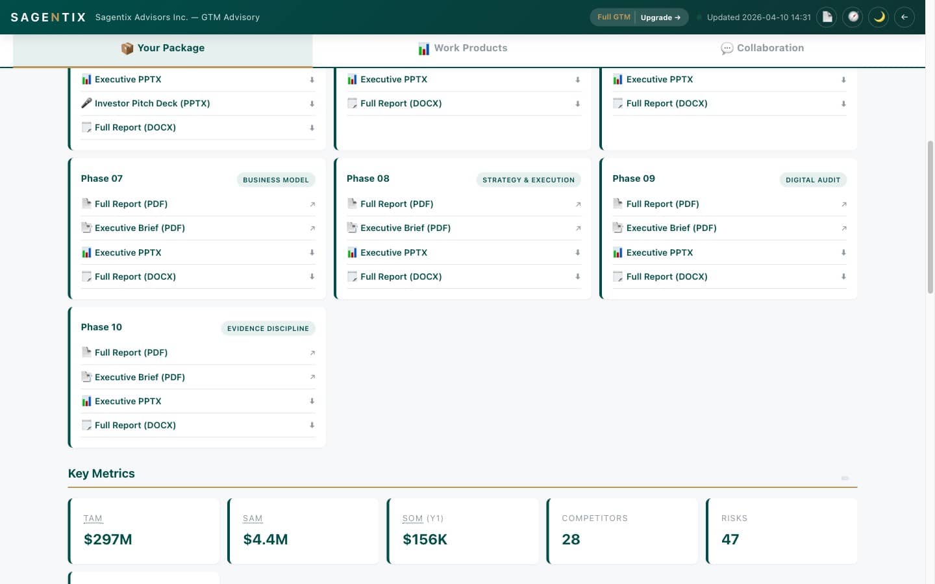The width and height of the screenshot is (935, 584).
Task: Click the Updated 2026-04-10 14:31 timestamp
Action: (x=758, y=18)
